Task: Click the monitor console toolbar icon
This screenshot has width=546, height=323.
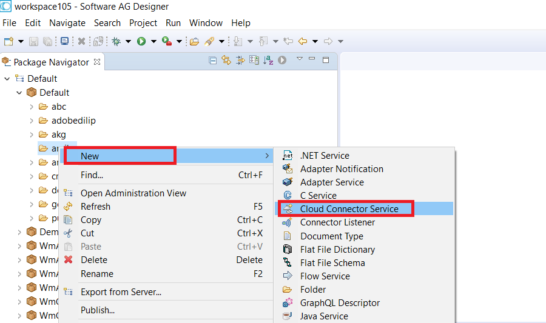Action: pyautogui.click(x=64, y=41)
